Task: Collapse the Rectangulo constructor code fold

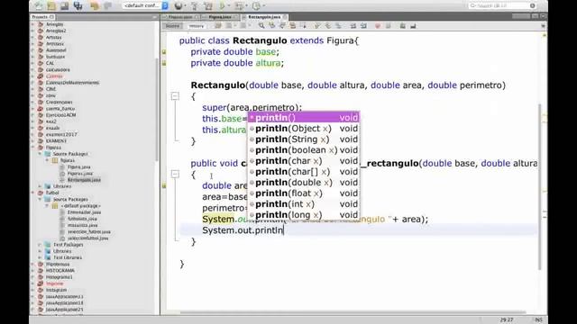Action: 175,96
